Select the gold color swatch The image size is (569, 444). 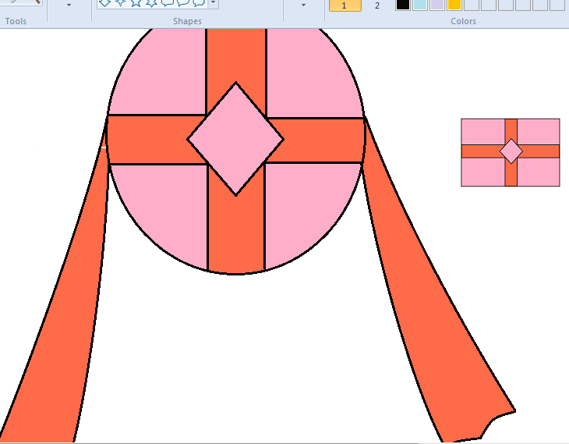tap(454, 4)
